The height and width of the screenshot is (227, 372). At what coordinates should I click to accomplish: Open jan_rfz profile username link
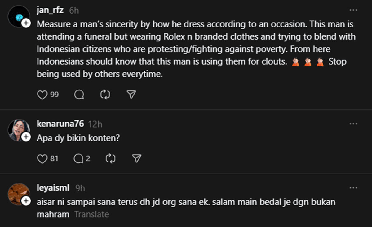click(x=50, y=10)
